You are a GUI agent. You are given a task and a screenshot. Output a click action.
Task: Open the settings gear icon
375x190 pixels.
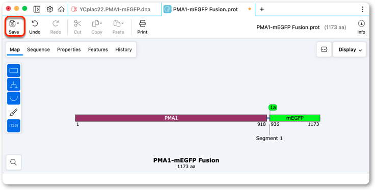49,9
